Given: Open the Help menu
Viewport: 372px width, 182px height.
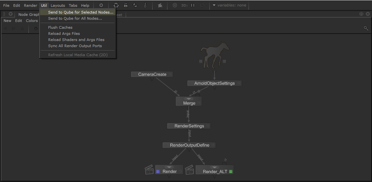Looking at the screenshot, I should 85,5.
